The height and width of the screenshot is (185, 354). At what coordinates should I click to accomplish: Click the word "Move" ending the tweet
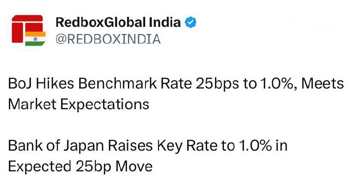pos(134,166)
